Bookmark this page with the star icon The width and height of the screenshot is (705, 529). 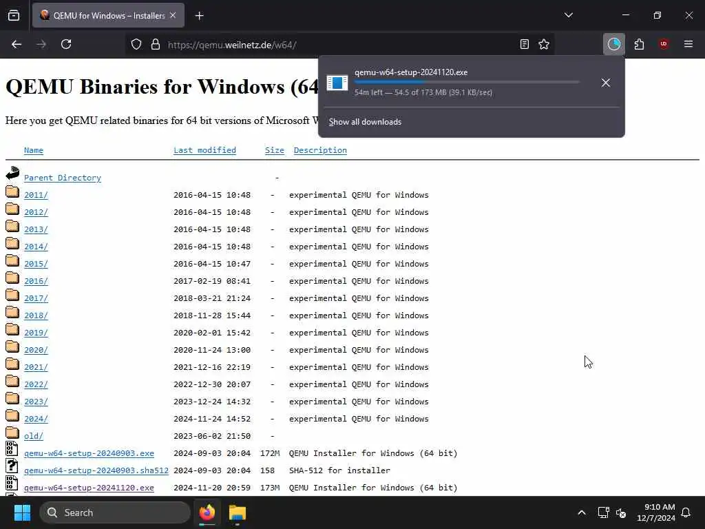tap(544, 44)
